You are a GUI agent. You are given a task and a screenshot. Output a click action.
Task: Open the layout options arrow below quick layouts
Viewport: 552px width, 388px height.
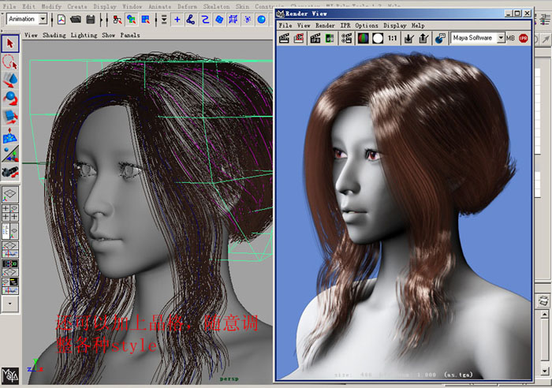[x=9, y=304]
